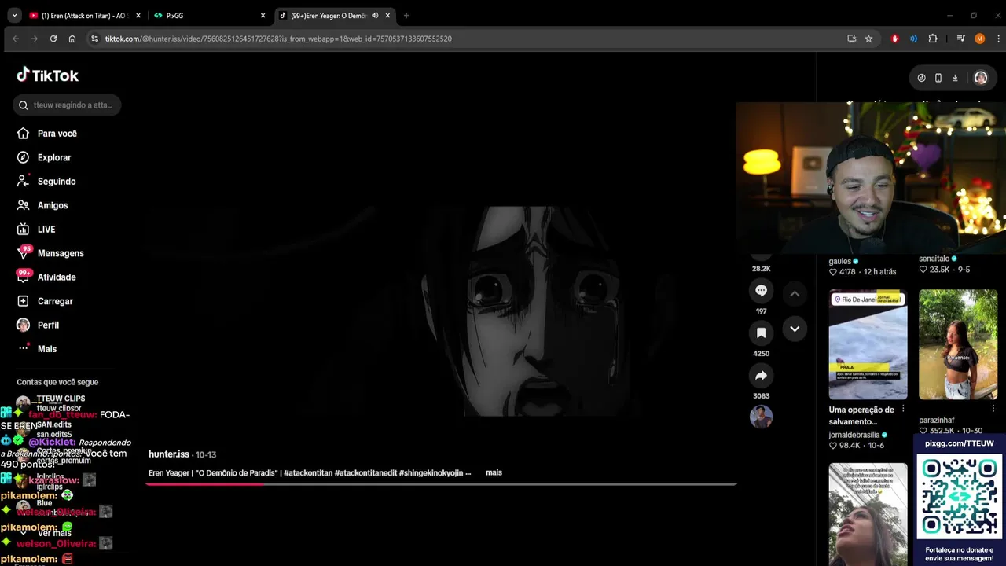
Task: Open a new browser tab
Action: (x=406, y=16)
